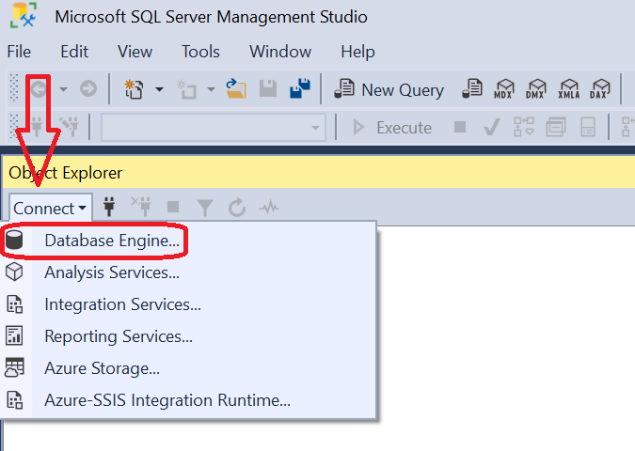Viewport: 635px width, 451px height.
Task: Click the Connect Object Explorer plug icon
Action: [x=109, y=207]
